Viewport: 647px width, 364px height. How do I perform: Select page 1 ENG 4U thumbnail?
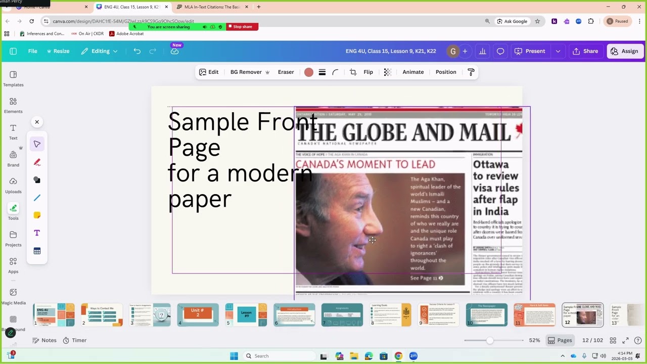click(x=54, y=315)
